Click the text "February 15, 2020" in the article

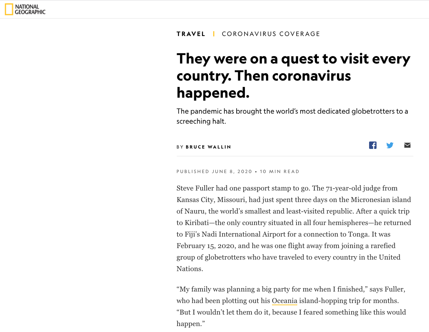coord(206,246)
